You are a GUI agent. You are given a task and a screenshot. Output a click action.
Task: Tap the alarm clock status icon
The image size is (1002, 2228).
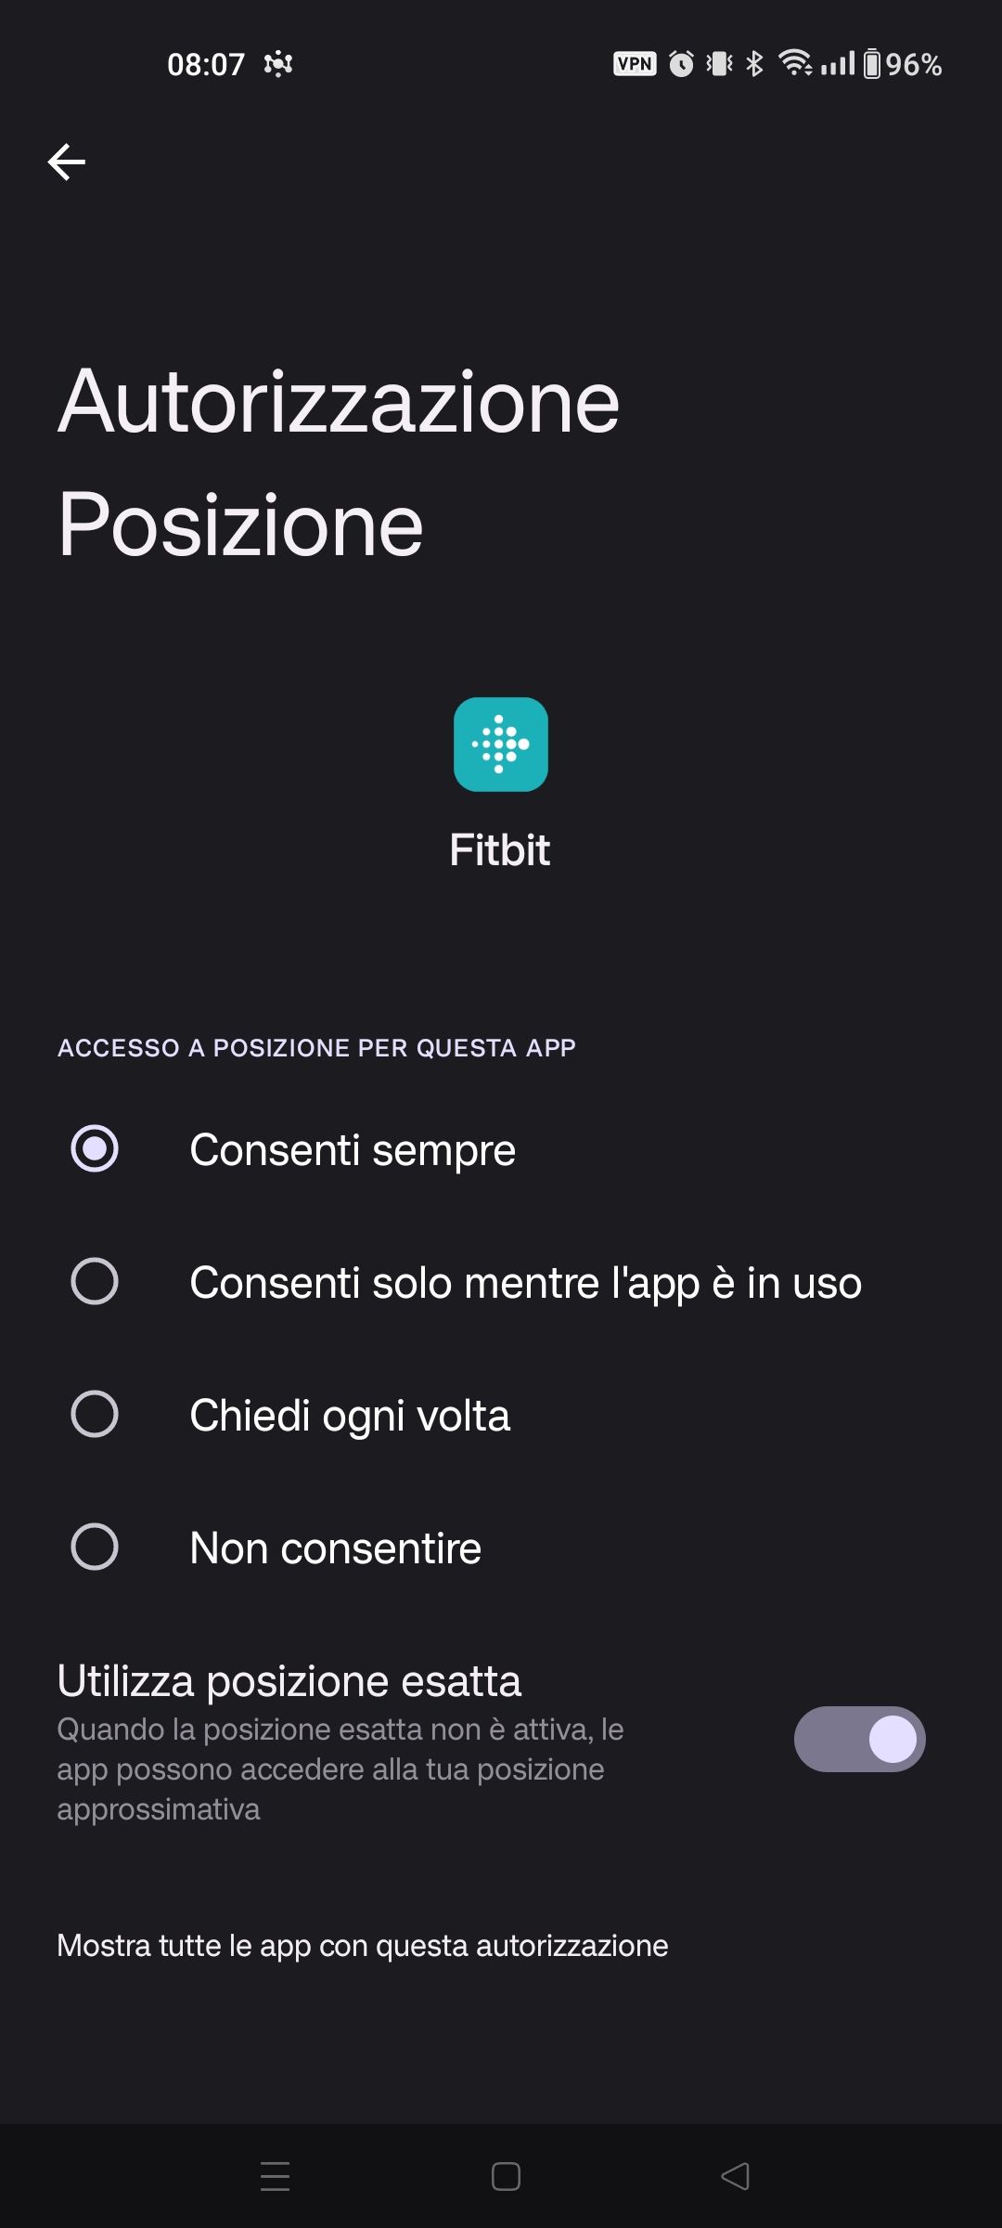pyautogui.click(x=681, y=64)
